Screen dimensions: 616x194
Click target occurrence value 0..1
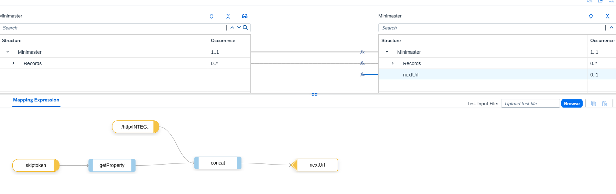(594, 75)
